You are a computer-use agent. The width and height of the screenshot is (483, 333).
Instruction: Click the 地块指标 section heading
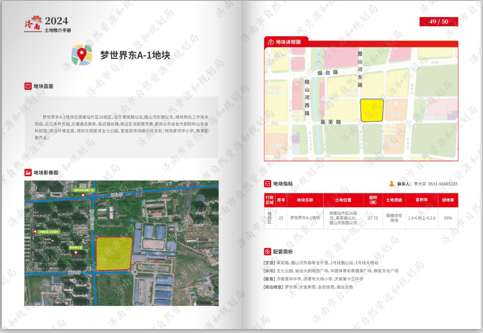[x=283, y=184]
